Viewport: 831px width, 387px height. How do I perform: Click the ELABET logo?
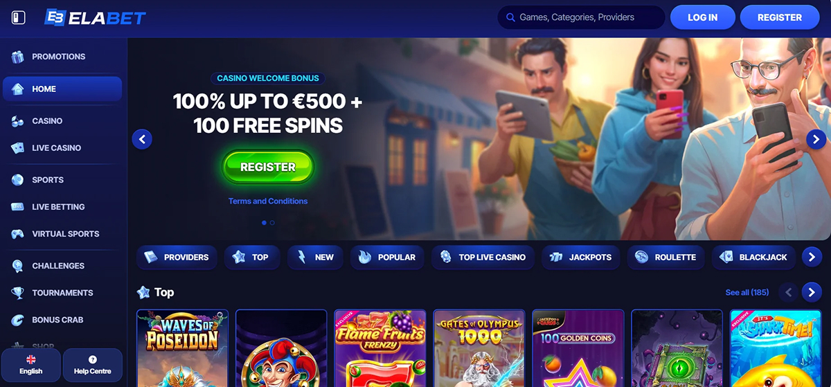95,17
